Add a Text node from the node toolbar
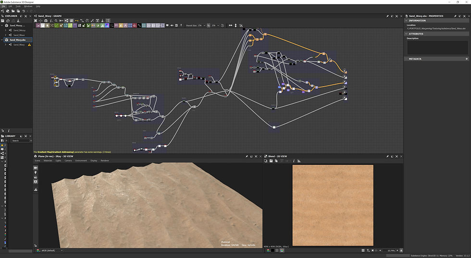Screen dimensions: 471x258 coord(125,25)
